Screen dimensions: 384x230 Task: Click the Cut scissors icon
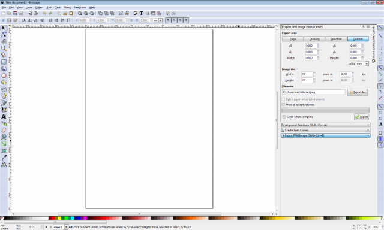pos(65,13)
